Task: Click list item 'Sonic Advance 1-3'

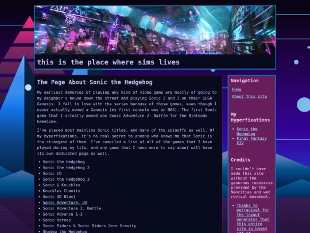Action: (63, 214)
